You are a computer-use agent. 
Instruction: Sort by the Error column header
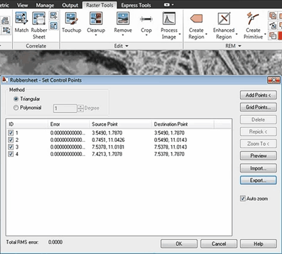tap(68, 124)
